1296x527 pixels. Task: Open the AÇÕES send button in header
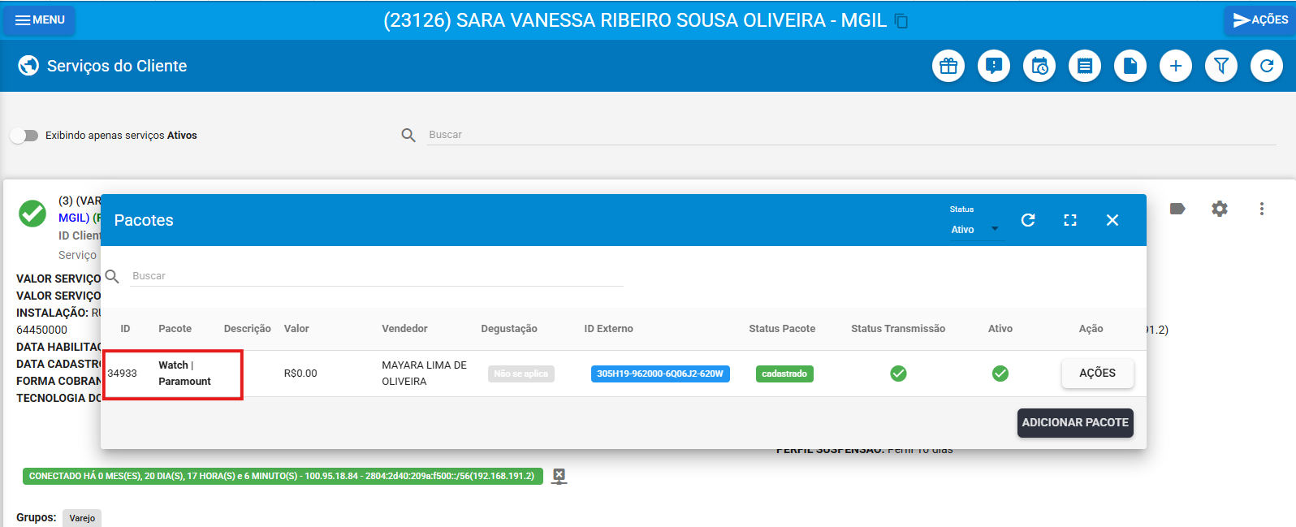[x=1259, y=20]
